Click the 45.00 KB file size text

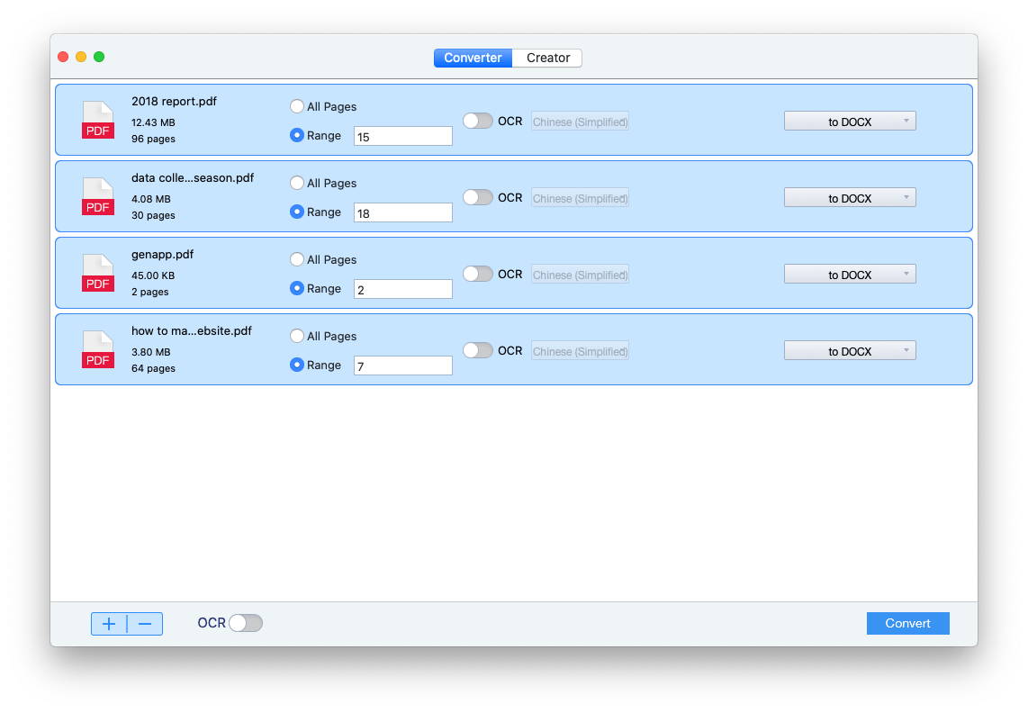pos(153,275)
